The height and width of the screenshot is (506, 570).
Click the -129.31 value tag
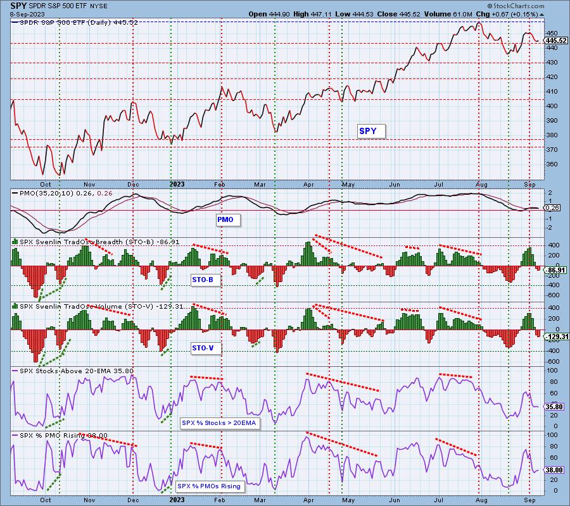coord(557,337)
